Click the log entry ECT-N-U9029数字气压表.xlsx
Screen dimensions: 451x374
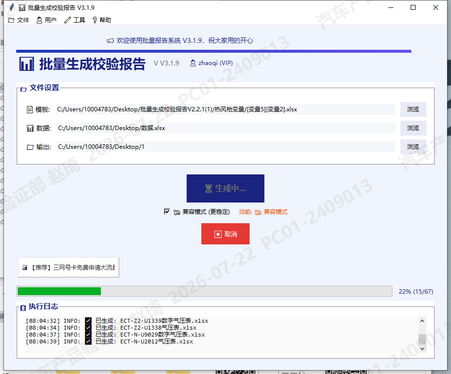(x=162, y=335)
